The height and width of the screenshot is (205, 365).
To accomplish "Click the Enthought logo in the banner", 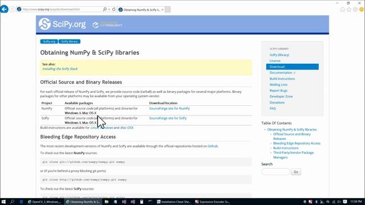I will [107, 24].
